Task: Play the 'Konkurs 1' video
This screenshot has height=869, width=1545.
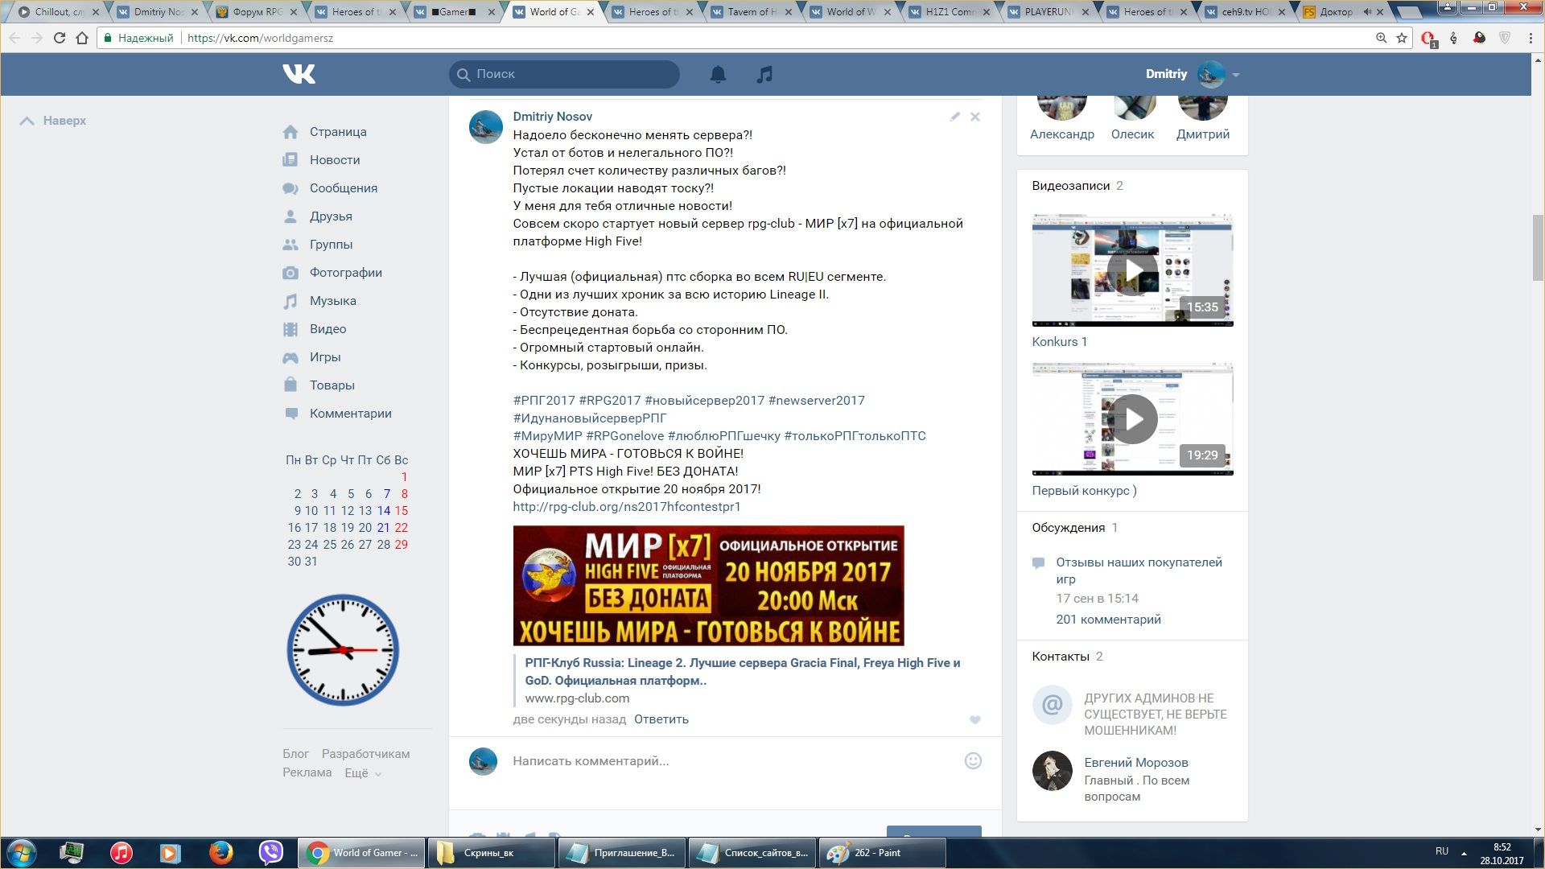Action: pos(1131,271)
